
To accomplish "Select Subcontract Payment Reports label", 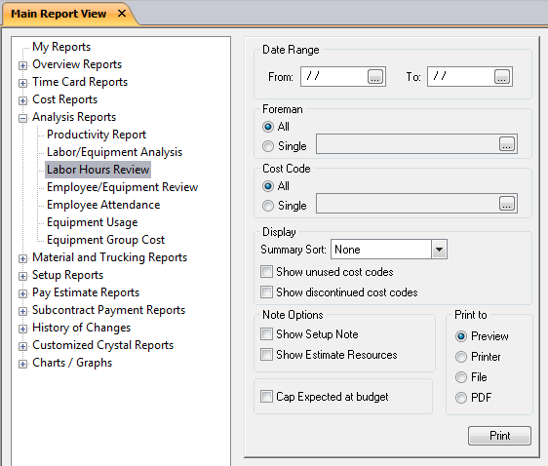I will click(108, 310).
